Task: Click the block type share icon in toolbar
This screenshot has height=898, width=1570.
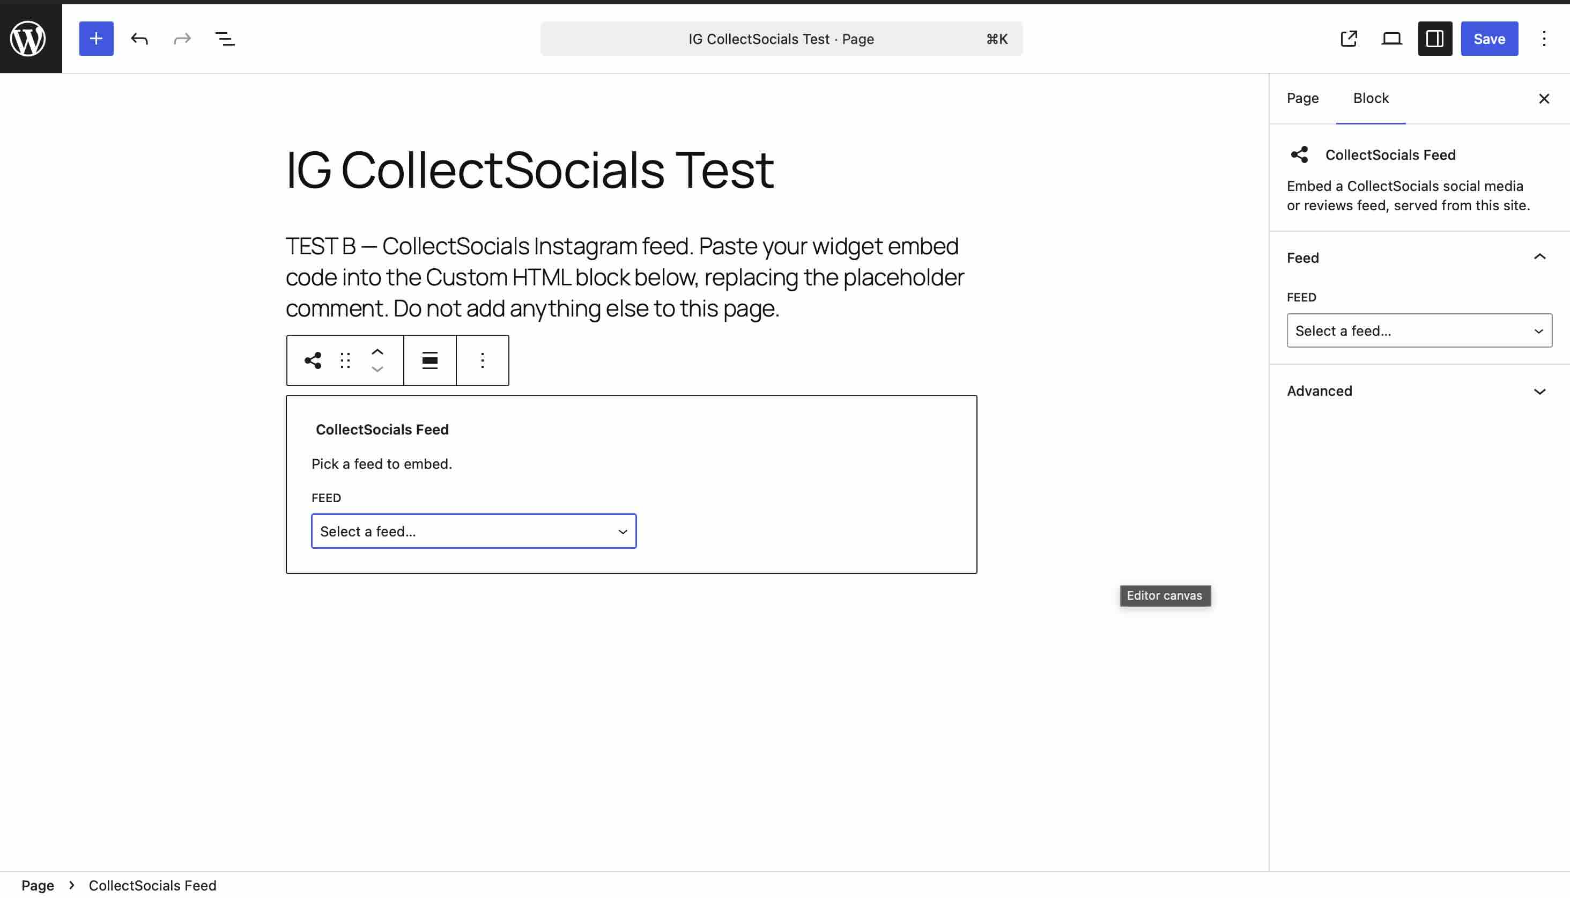Action: point(313,360)
